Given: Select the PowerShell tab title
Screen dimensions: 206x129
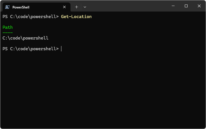Looking at the screenshot, I should (x=21, y=7).
